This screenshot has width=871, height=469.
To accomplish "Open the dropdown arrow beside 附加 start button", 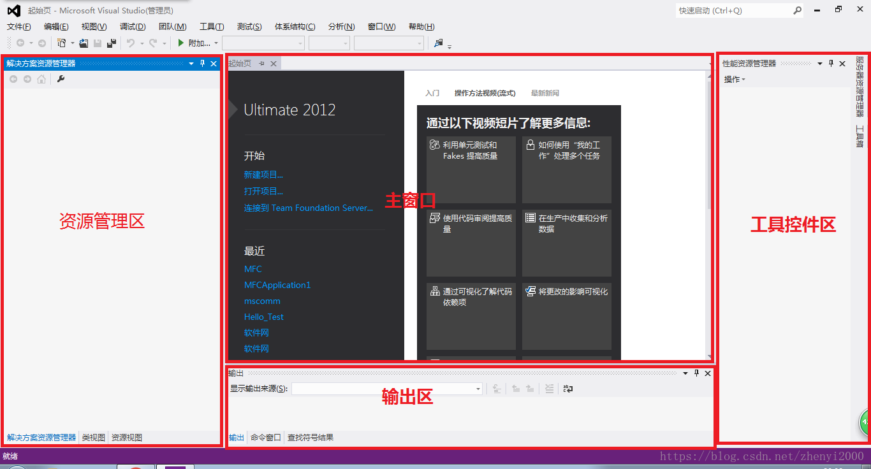I will tap(216, 43).
